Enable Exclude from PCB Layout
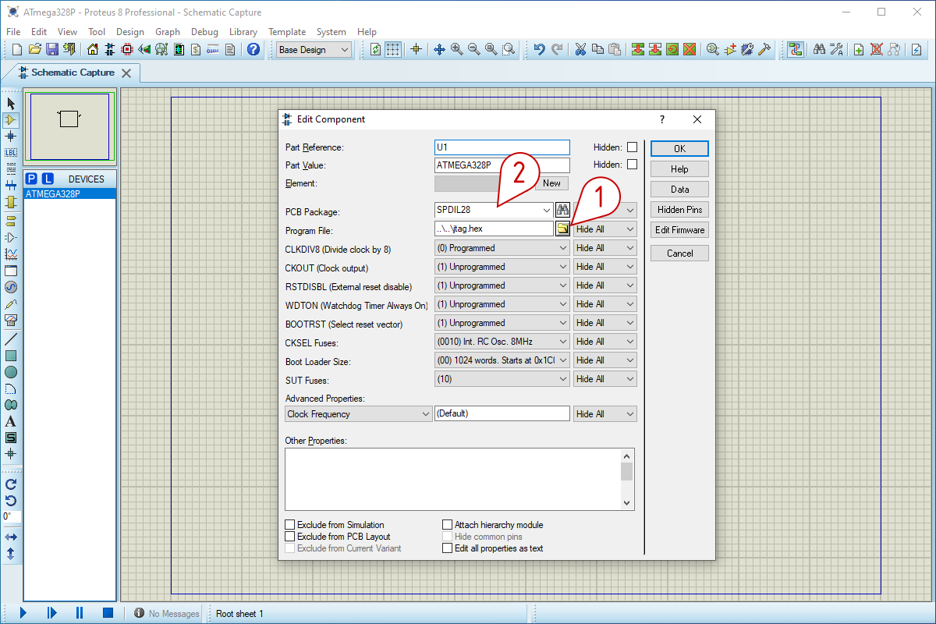Screen dimensions: 936x624 pos(290,537)
